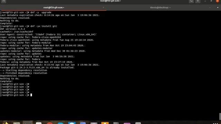Click 'updates: using metadata from Sun Jan 3' line
The width and height of the screenshot is (221, 124).
pos(37,56)
